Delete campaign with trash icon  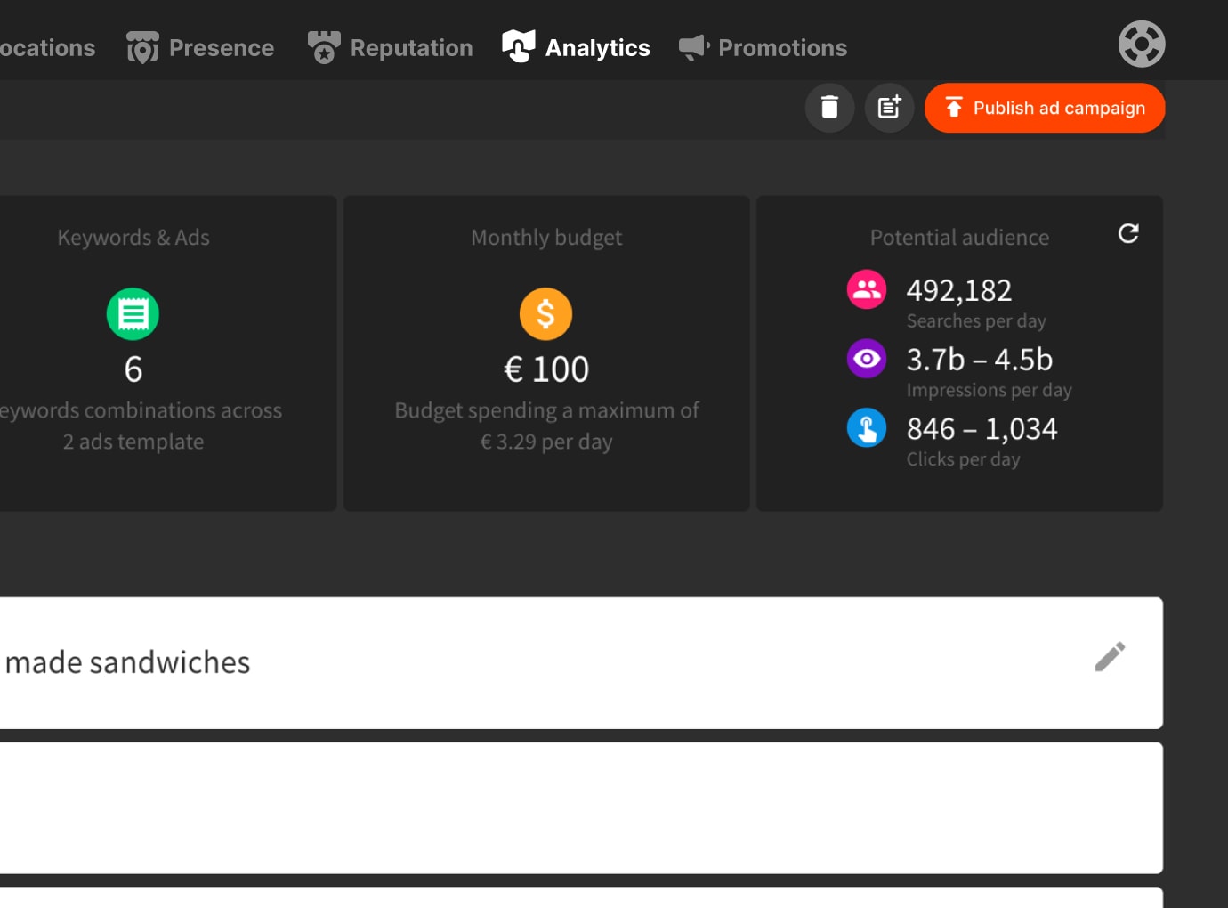click(829, 108)
